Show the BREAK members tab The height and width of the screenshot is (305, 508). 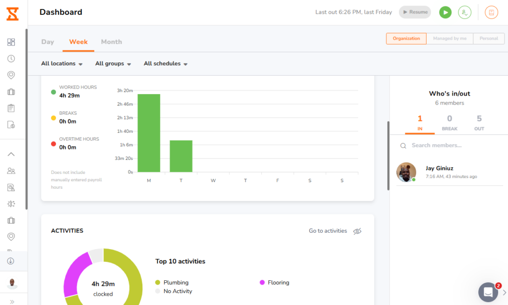point(449,123)
